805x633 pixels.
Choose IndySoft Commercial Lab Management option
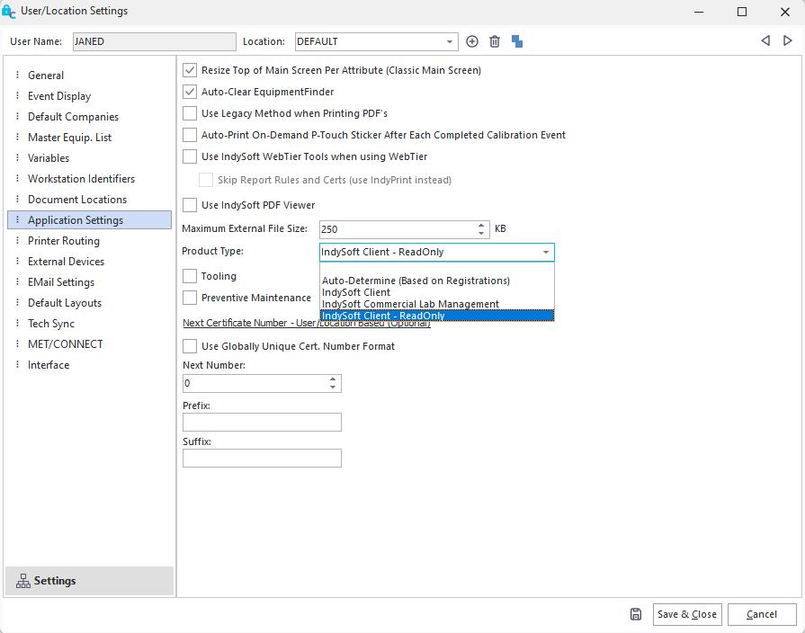436,304
